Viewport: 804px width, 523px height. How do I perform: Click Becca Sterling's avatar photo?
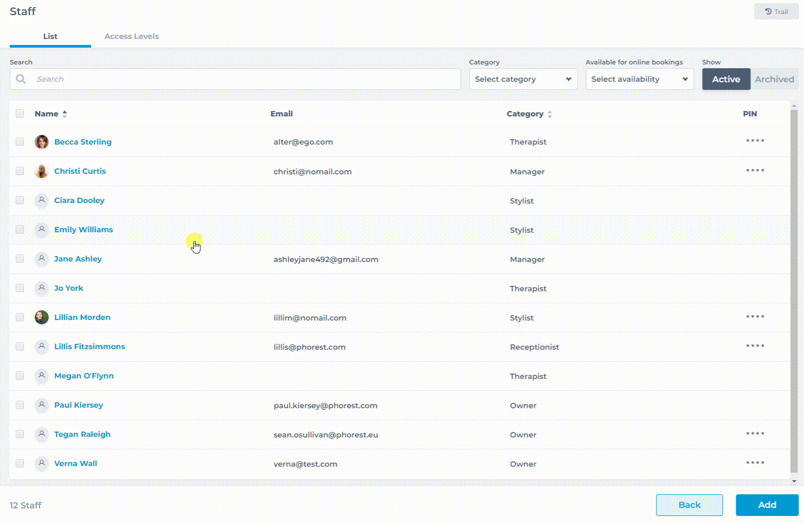(x=42, y=142)
